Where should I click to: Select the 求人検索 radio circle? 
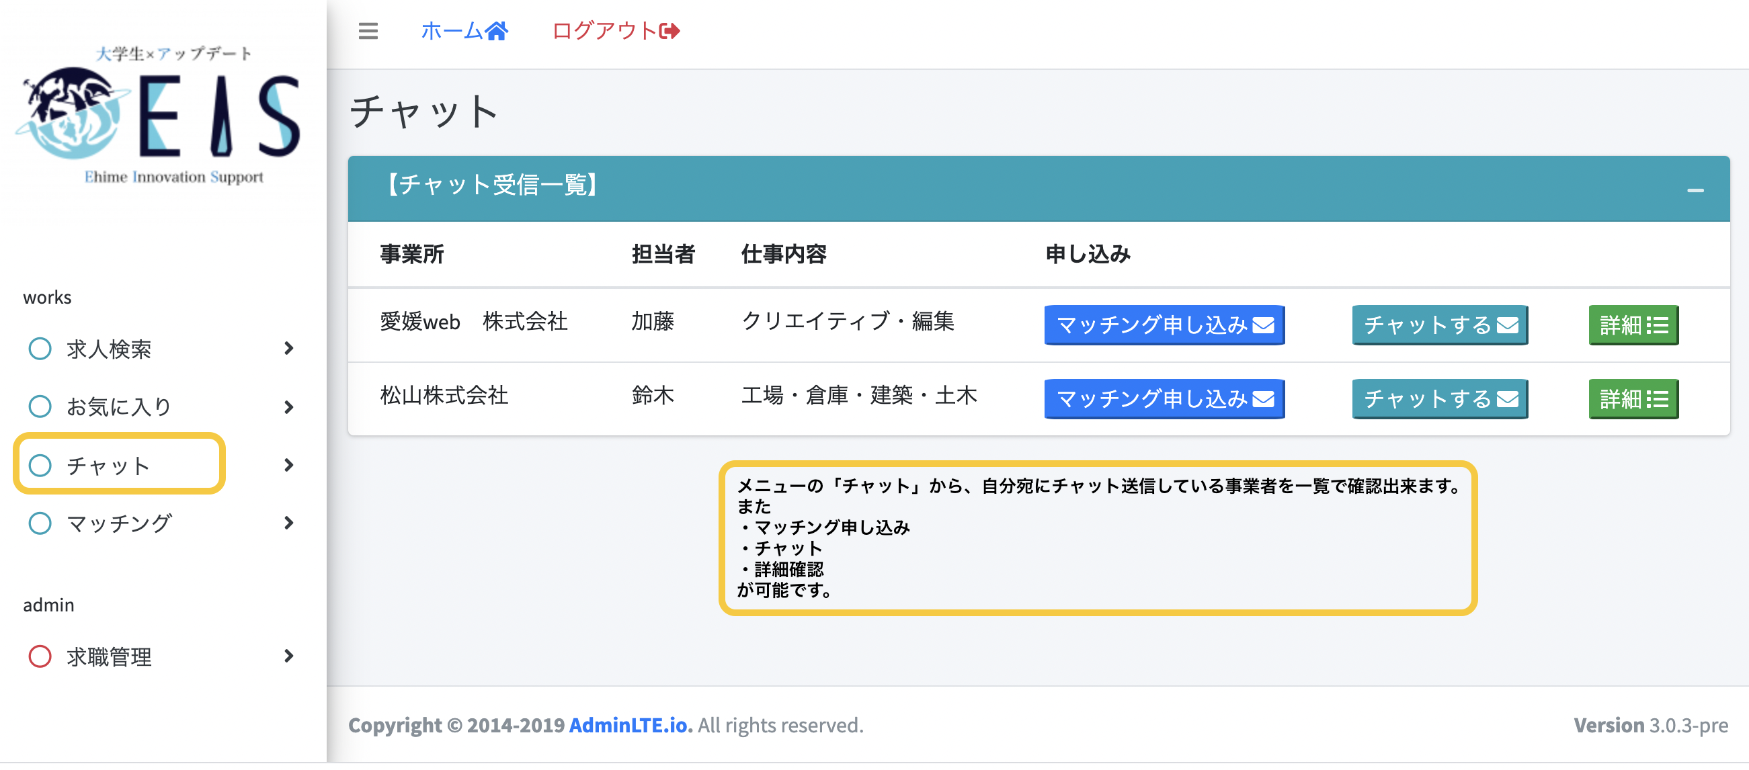(x=40, y=348)
